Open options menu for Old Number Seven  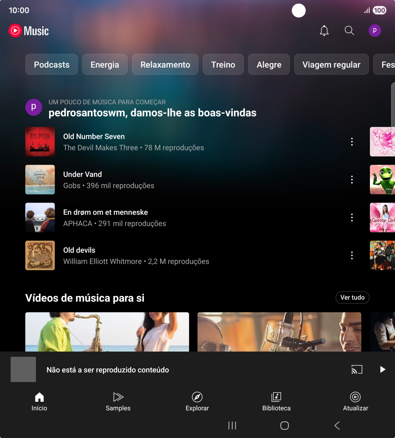click(x=352, y=142)
